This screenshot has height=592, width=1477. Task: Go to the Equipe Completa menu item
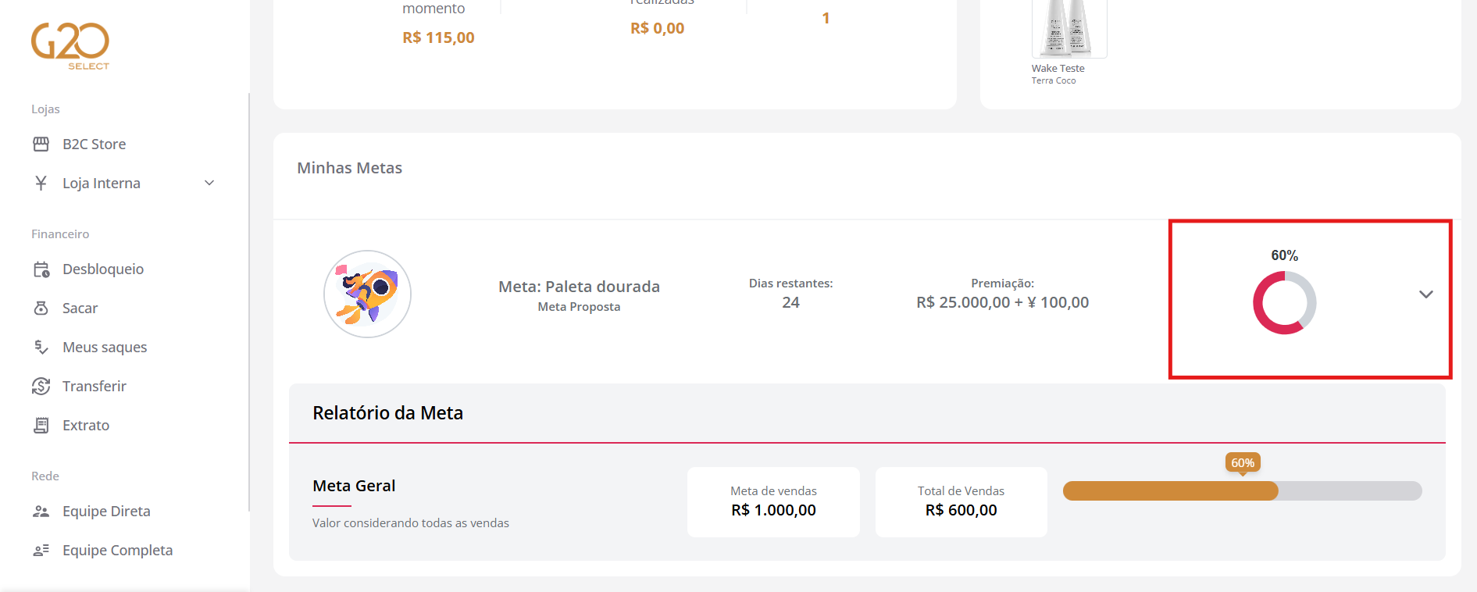tap(117, 551)
